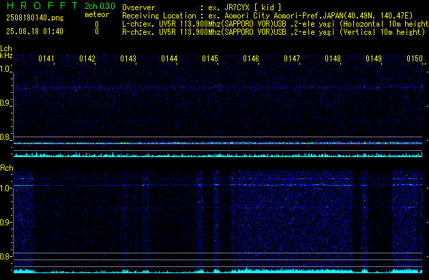Viewport: 429px width, 280px height.
Task: Click the 'Receiving Location' Aomori City line
Action: pos(267,16)
